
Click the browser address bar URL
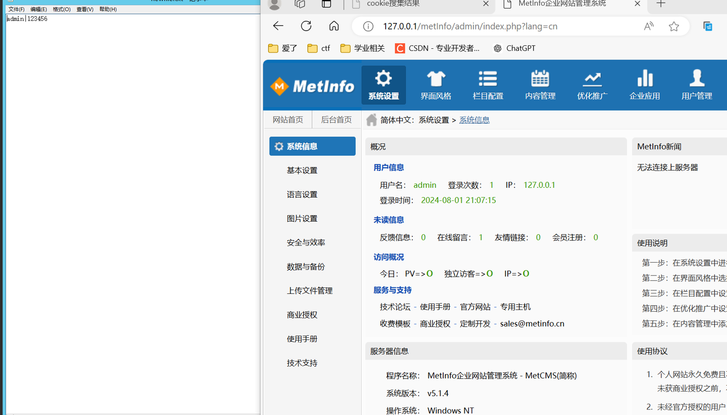click(470, 26)
